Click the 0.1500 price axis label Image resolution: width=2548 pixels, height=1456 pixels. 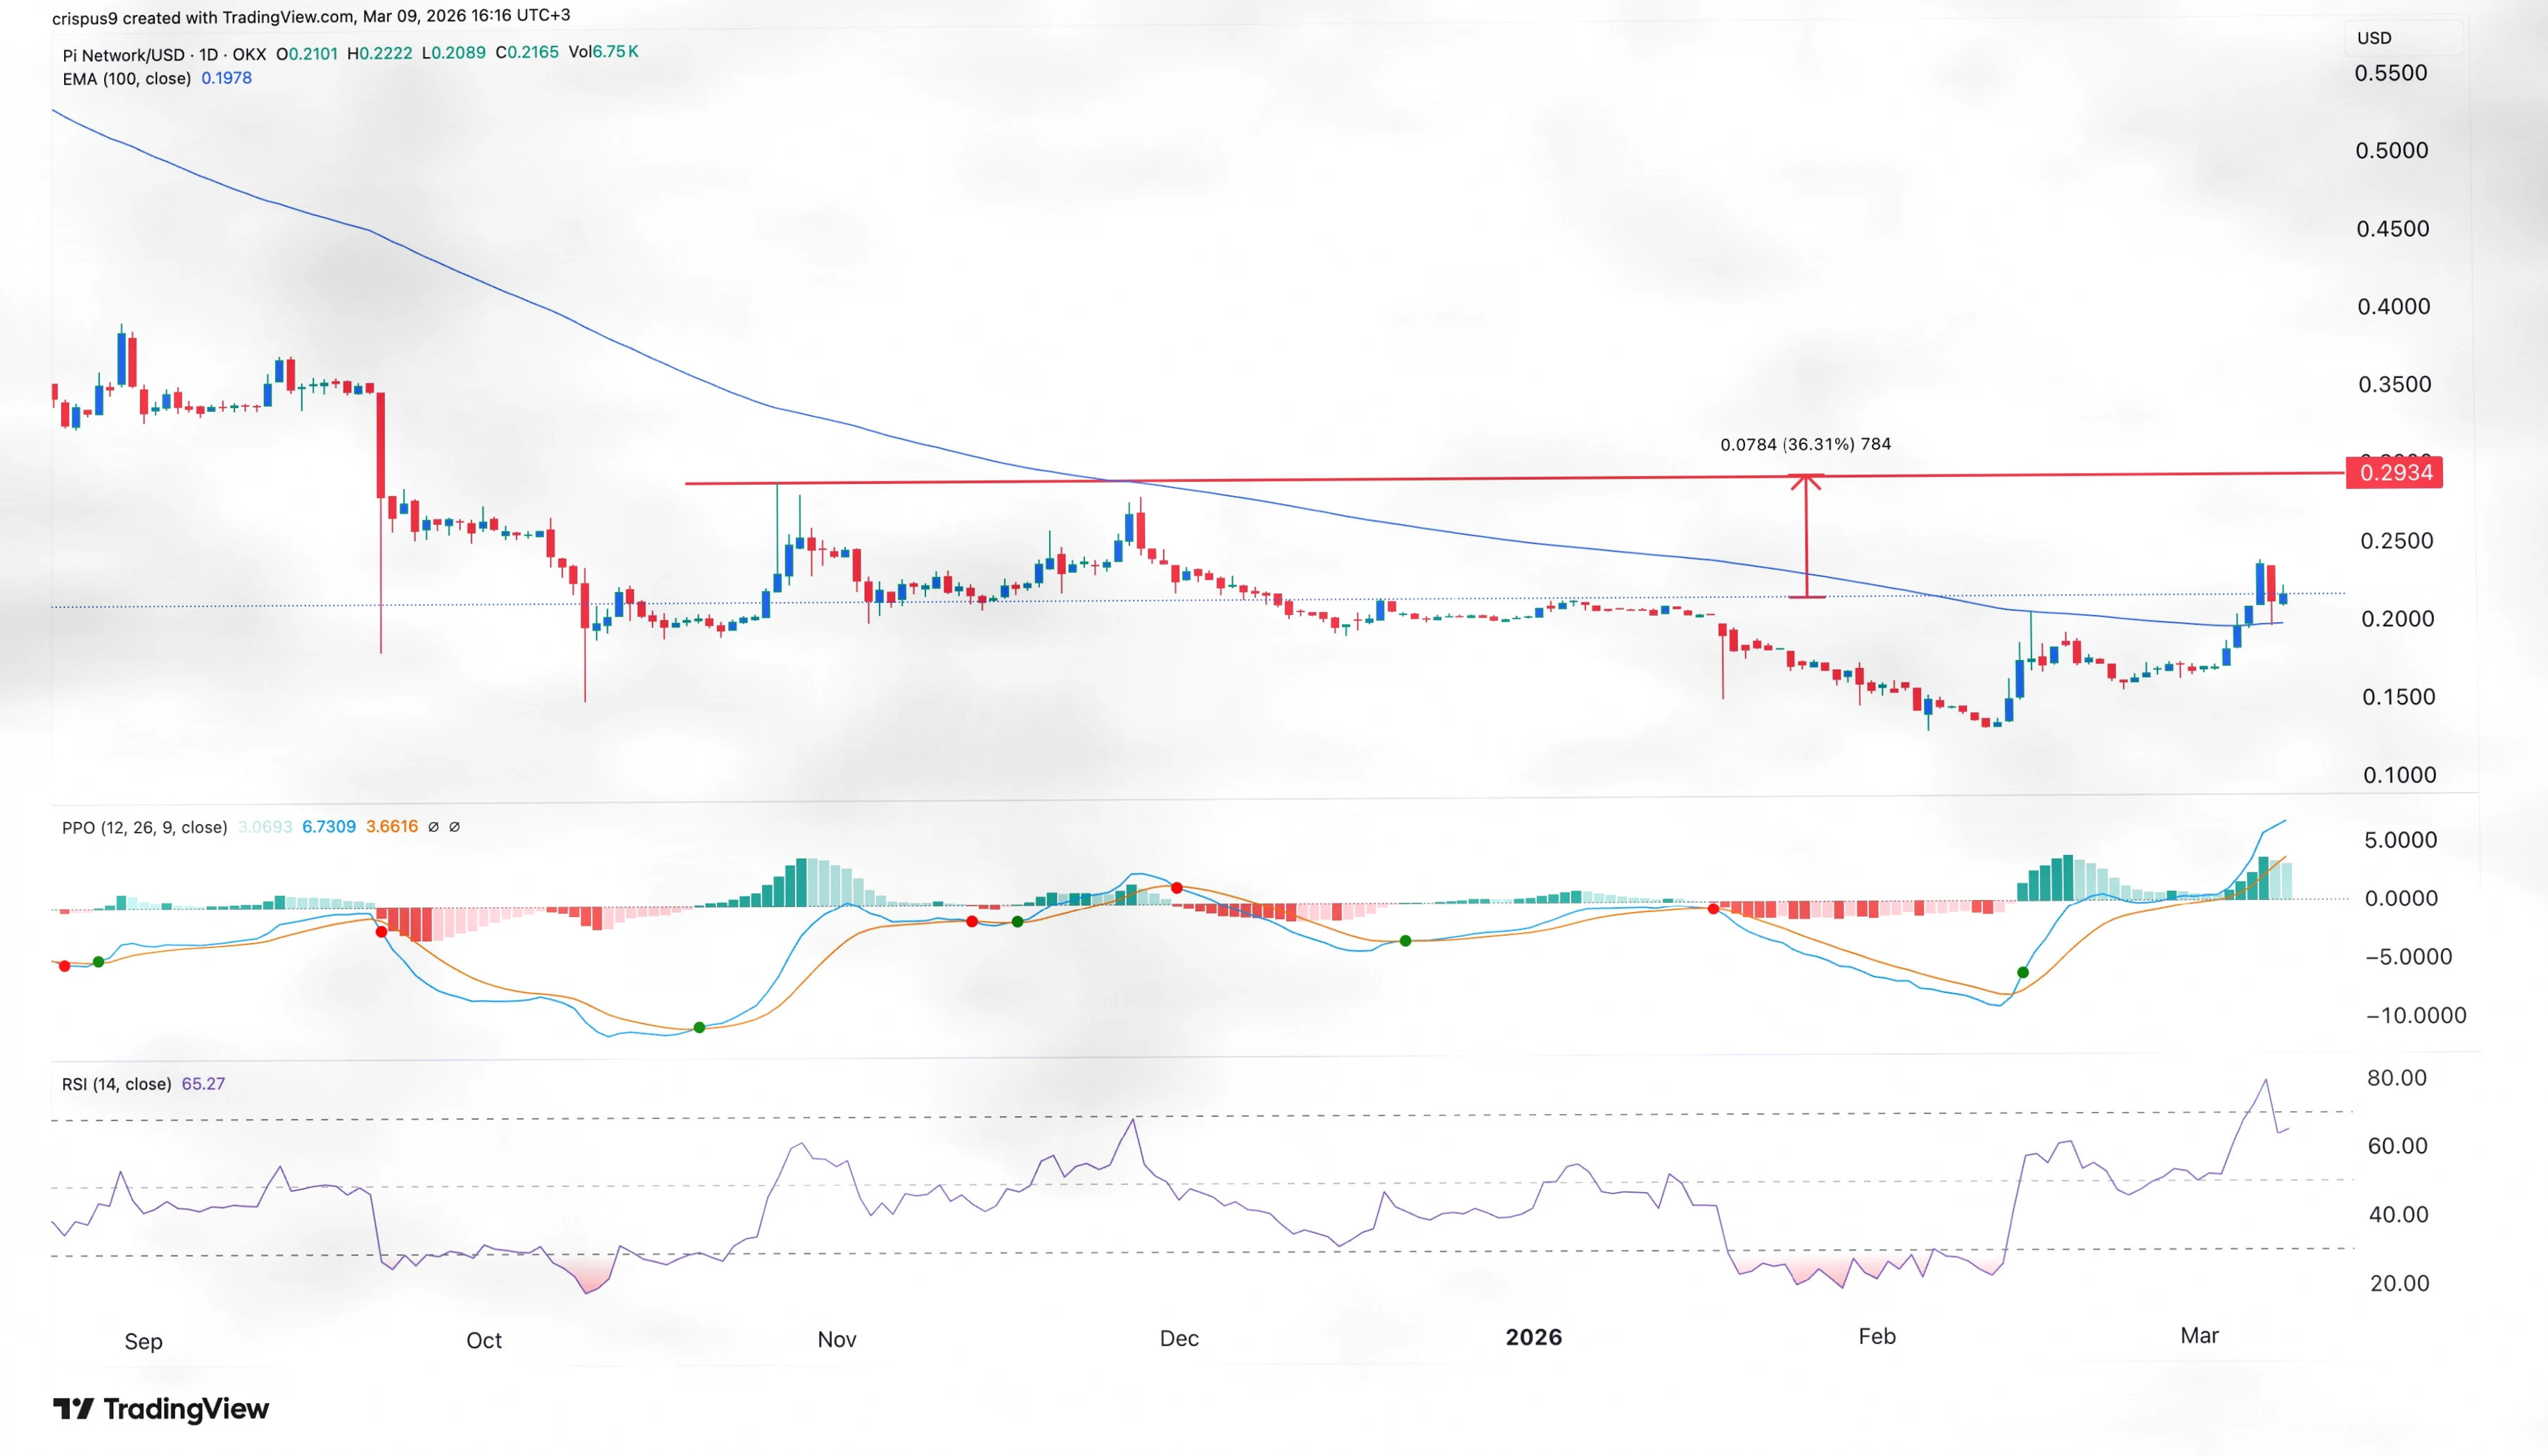tap(2399, 697)
